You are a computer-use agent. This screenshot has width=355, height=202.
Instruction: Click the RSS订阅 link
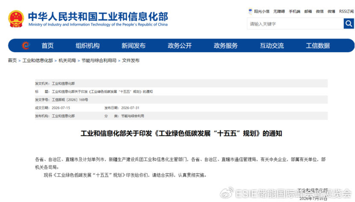click(x=346, y=11)
